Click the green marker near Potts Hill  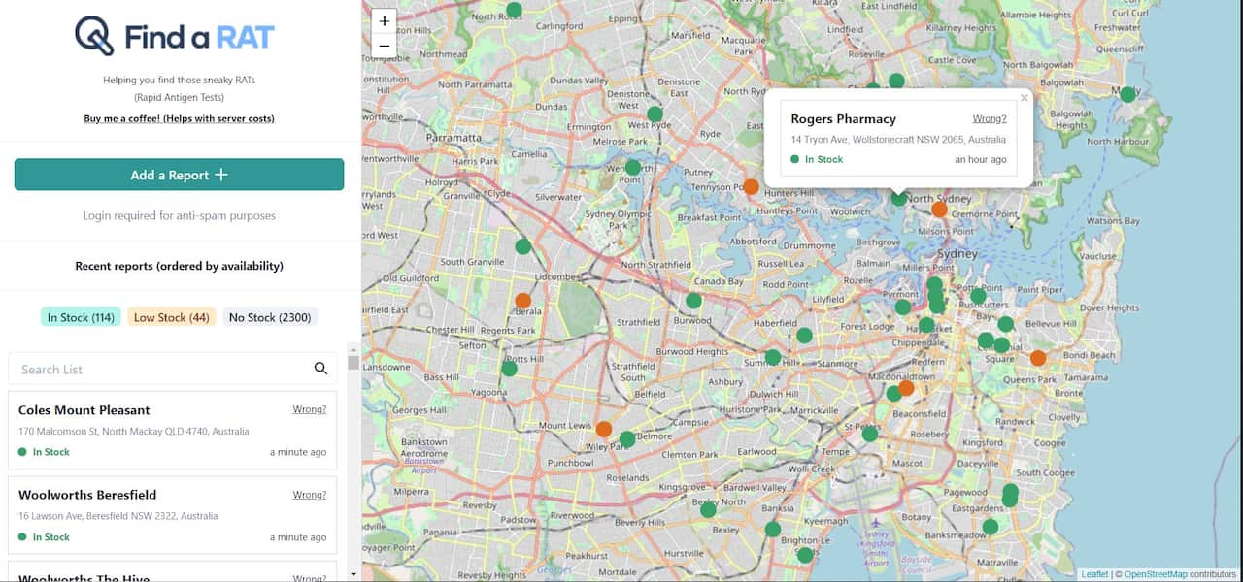(510, 369)
